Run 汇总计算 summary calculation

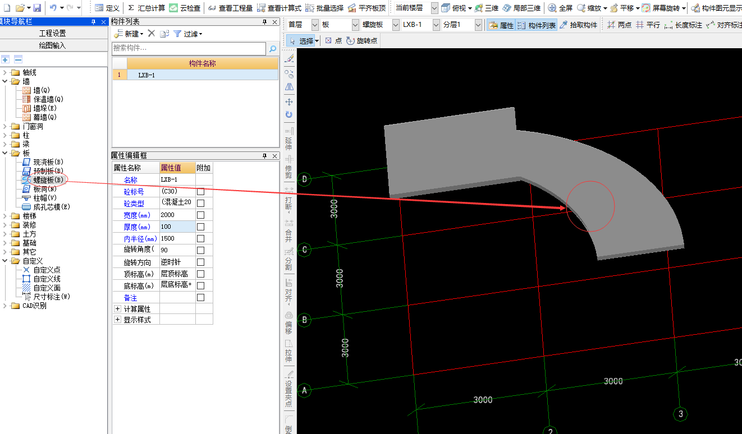click(146, 8)
